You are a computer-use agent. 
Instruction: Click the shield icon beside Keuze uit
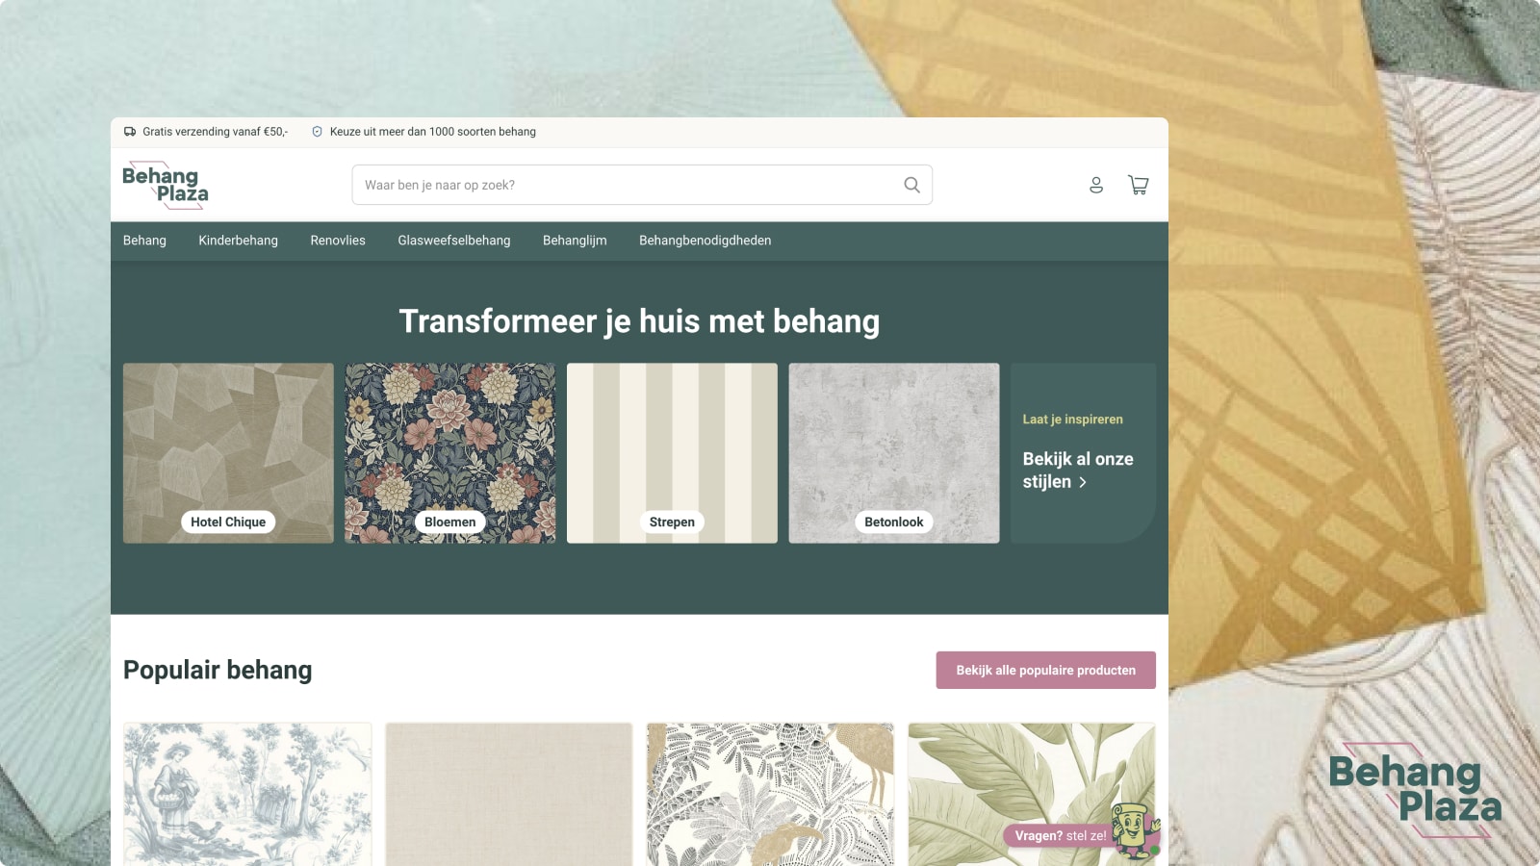(317, 132)
